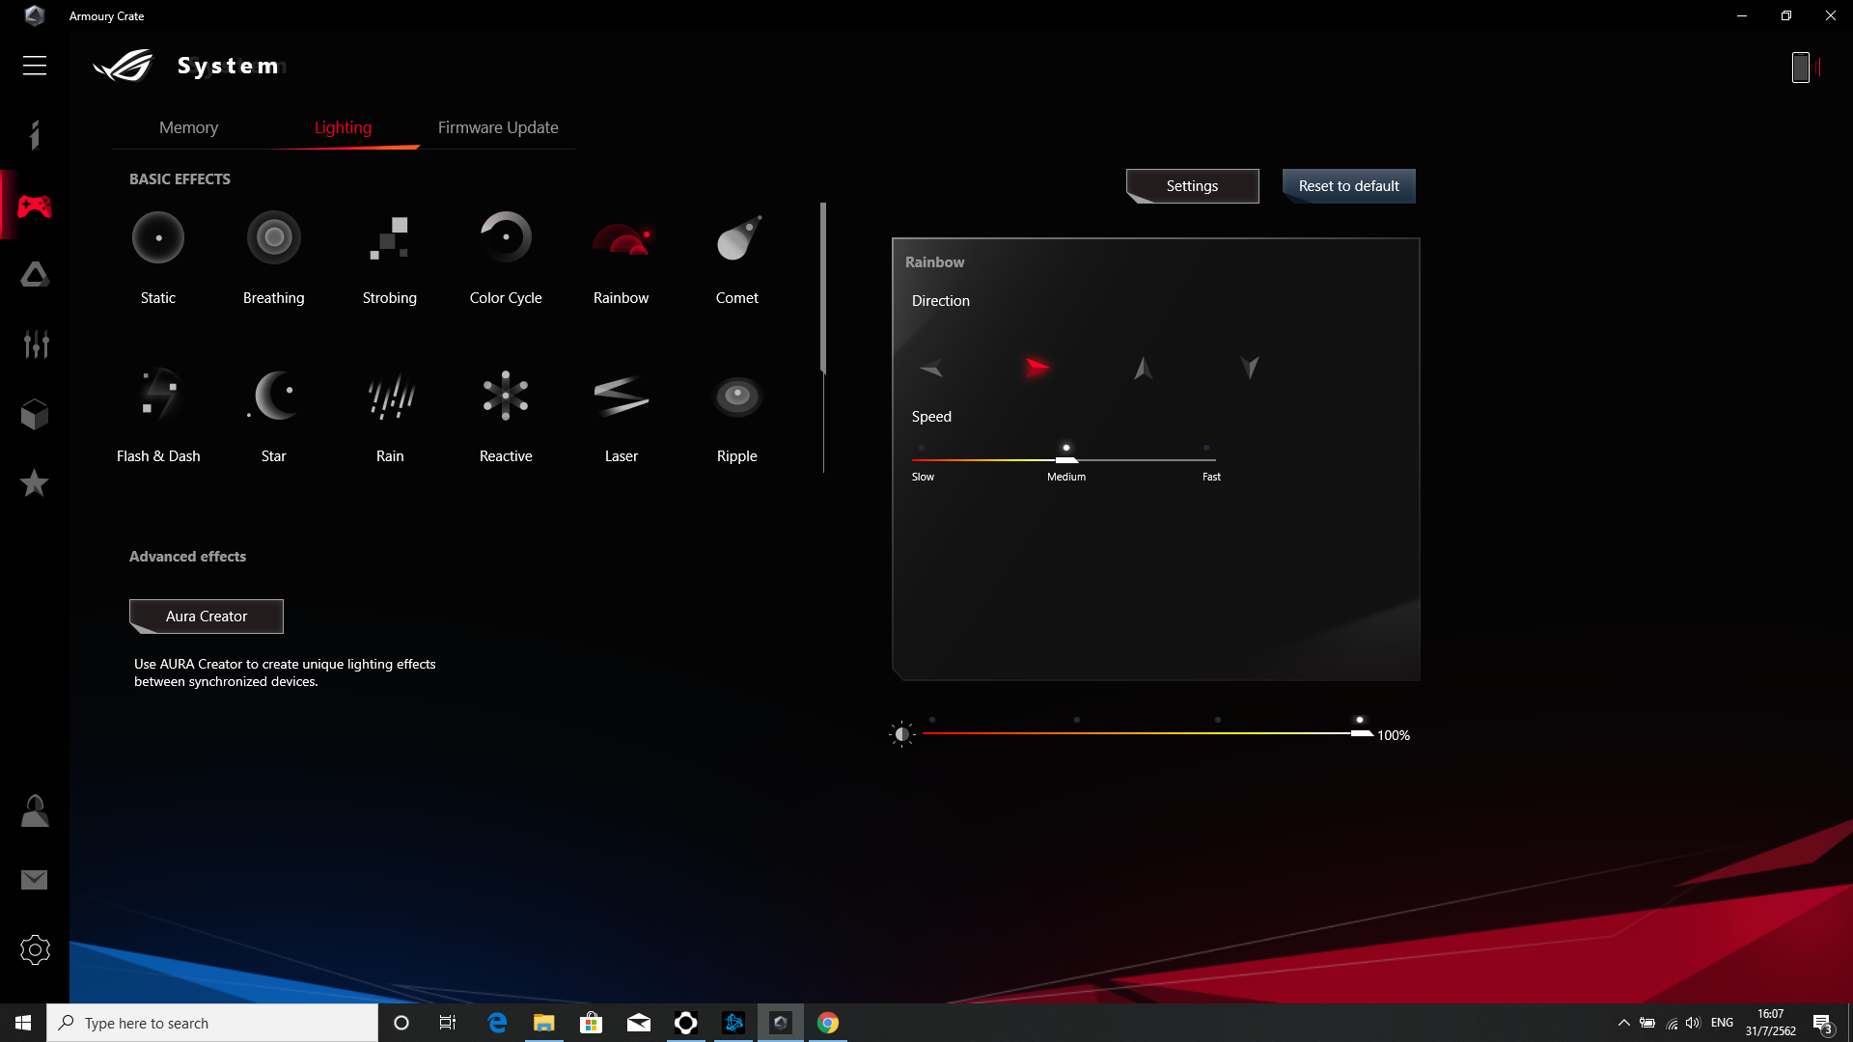Set Rainbow direction to up arrow

[x=1144, y=368]
